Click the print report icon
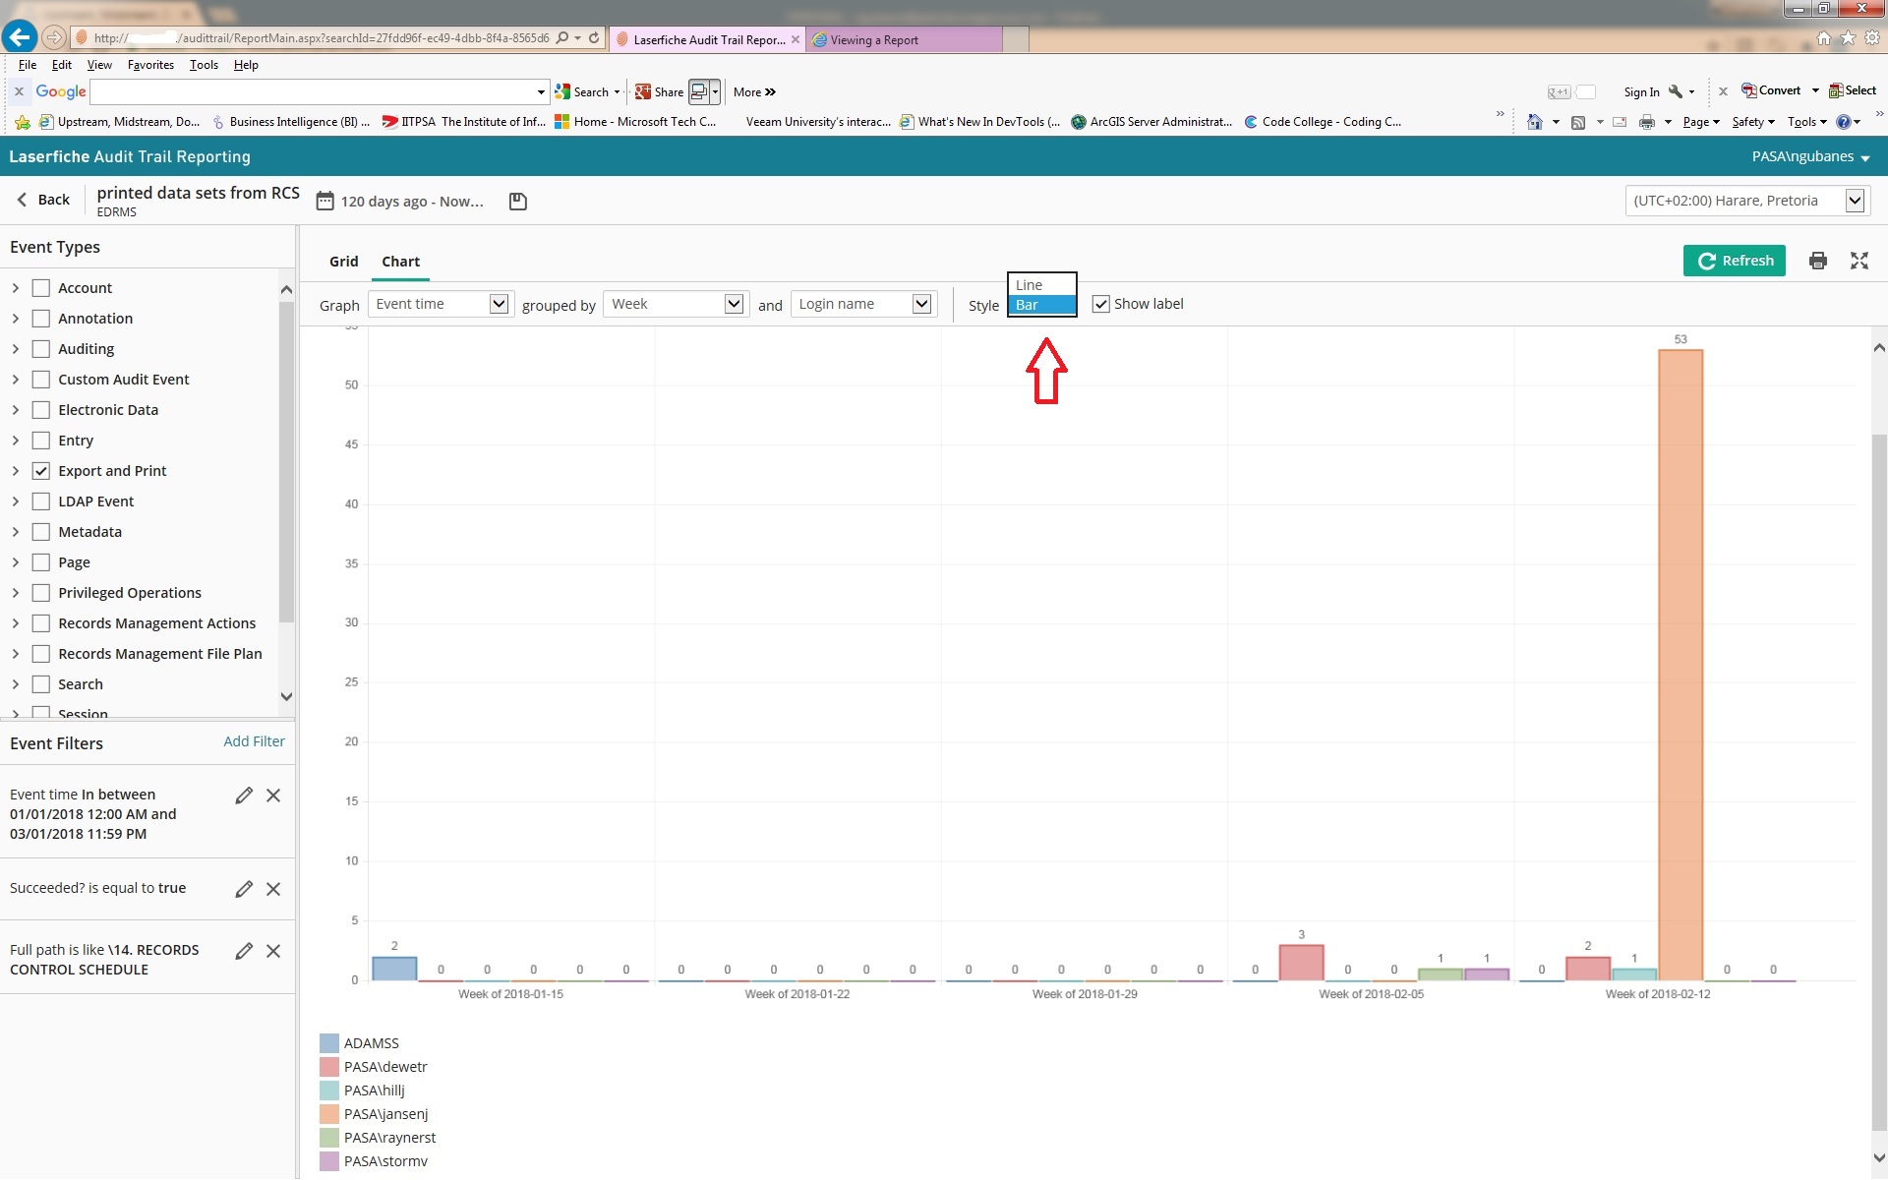 tap(1817, 261)
